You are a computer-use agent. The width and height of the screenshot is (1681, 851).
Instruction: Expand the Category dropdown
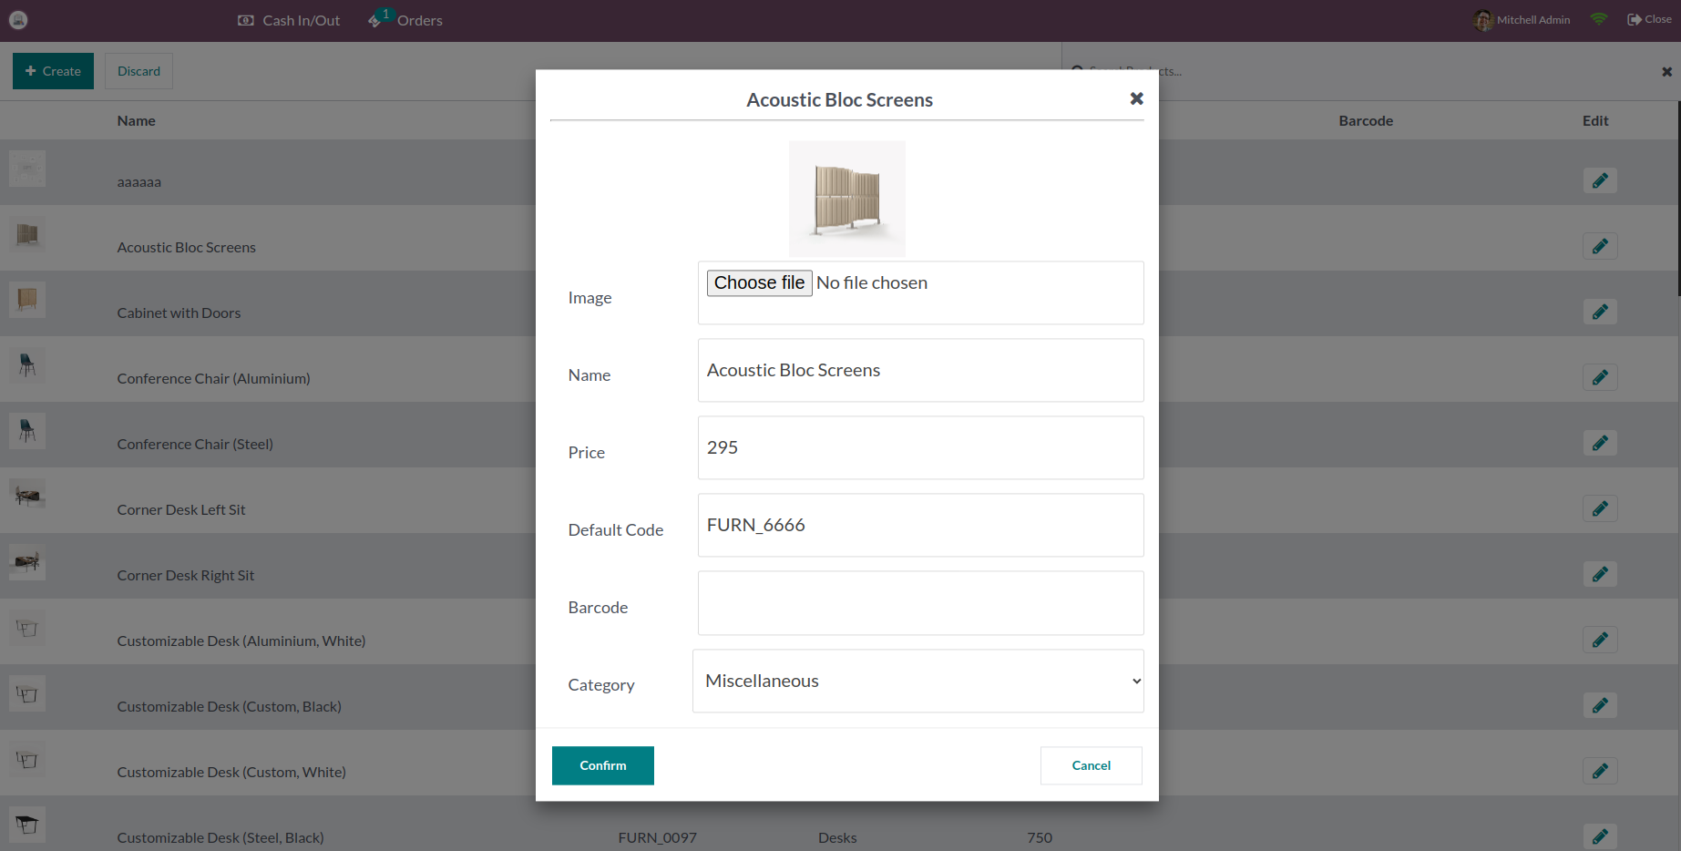pyautogui.click(x=918, y=681)
